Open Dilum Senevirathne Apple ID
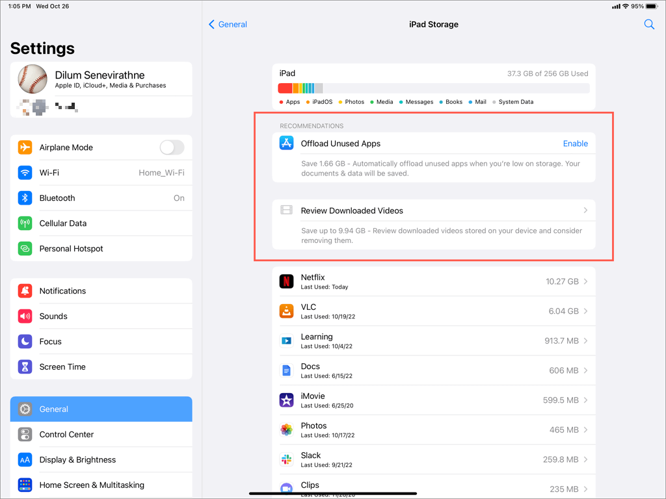The width and height of the screenshot is (666, 499). tap(101, 79)
